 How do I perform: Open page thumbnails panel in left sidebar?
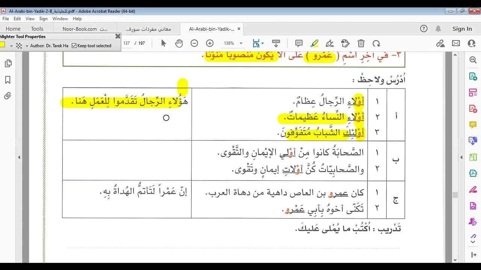(x=8, y=63)
